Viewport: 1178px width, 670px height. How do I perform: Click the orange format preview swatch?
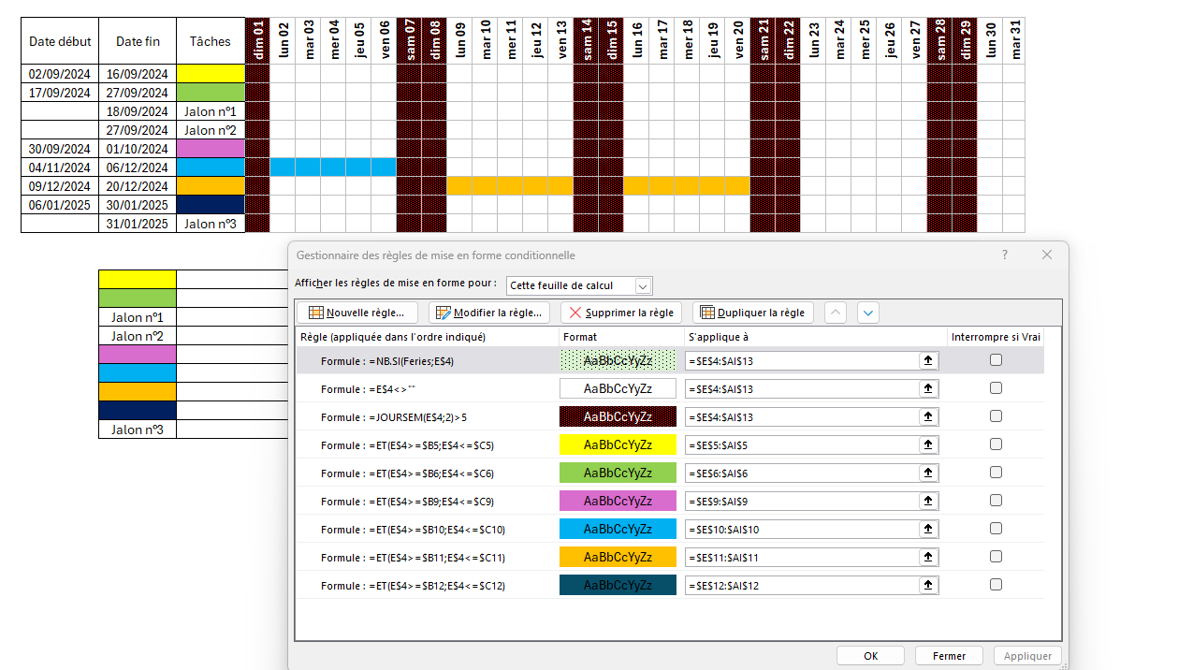click(618, 557)
